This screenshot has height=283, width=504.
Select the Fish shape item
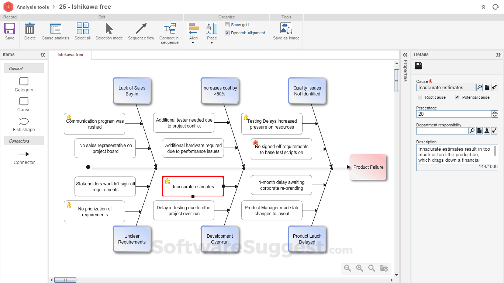pyautogui.click(x=24, y=121)
